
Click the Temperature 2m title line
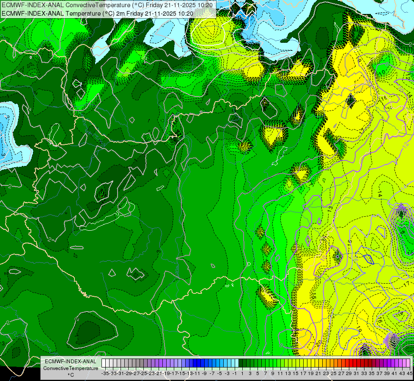97,14
